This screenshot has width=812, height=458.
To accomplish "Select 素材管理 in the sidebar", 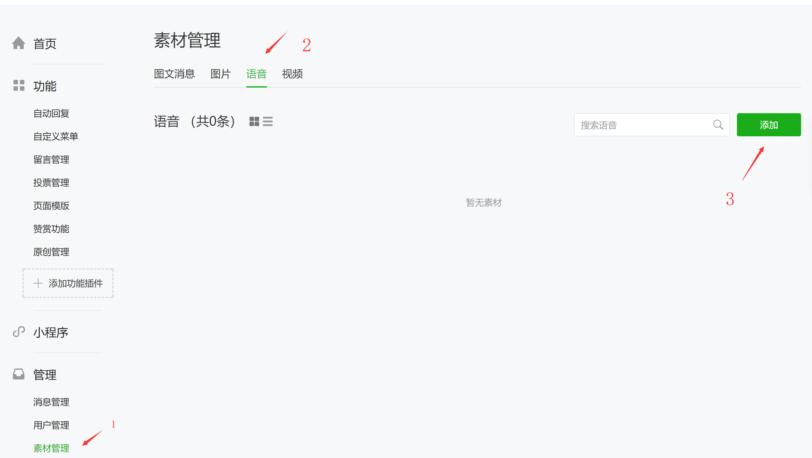I will point(51,448).
